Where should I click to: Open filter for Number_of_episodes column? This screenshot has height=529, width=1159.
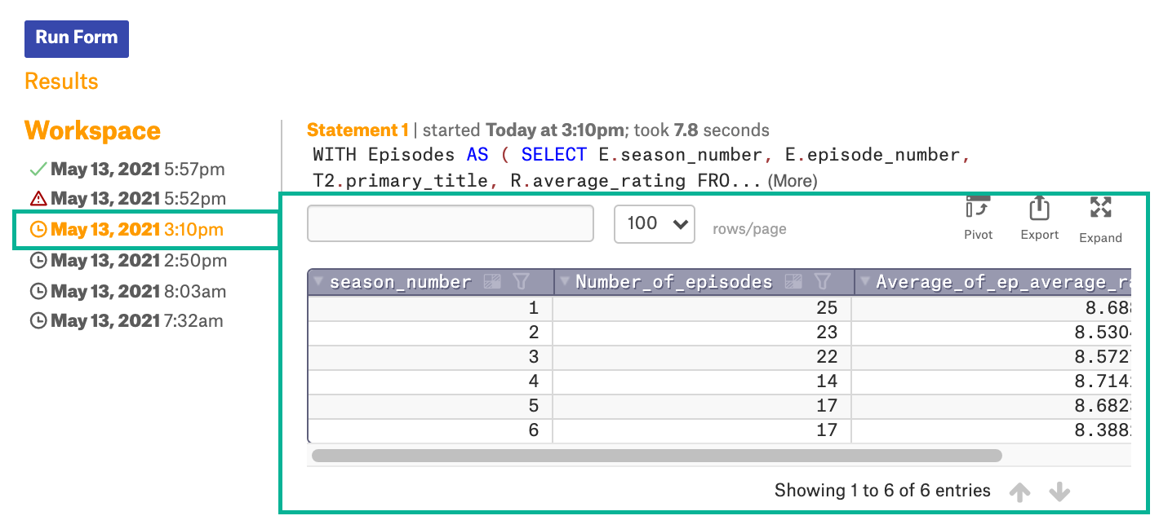click(x=823, y=282)
